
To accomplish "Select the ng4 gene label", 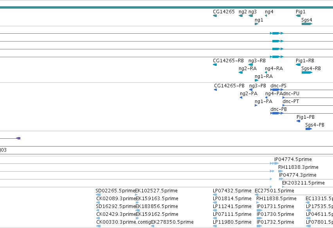I will (269, 12).
